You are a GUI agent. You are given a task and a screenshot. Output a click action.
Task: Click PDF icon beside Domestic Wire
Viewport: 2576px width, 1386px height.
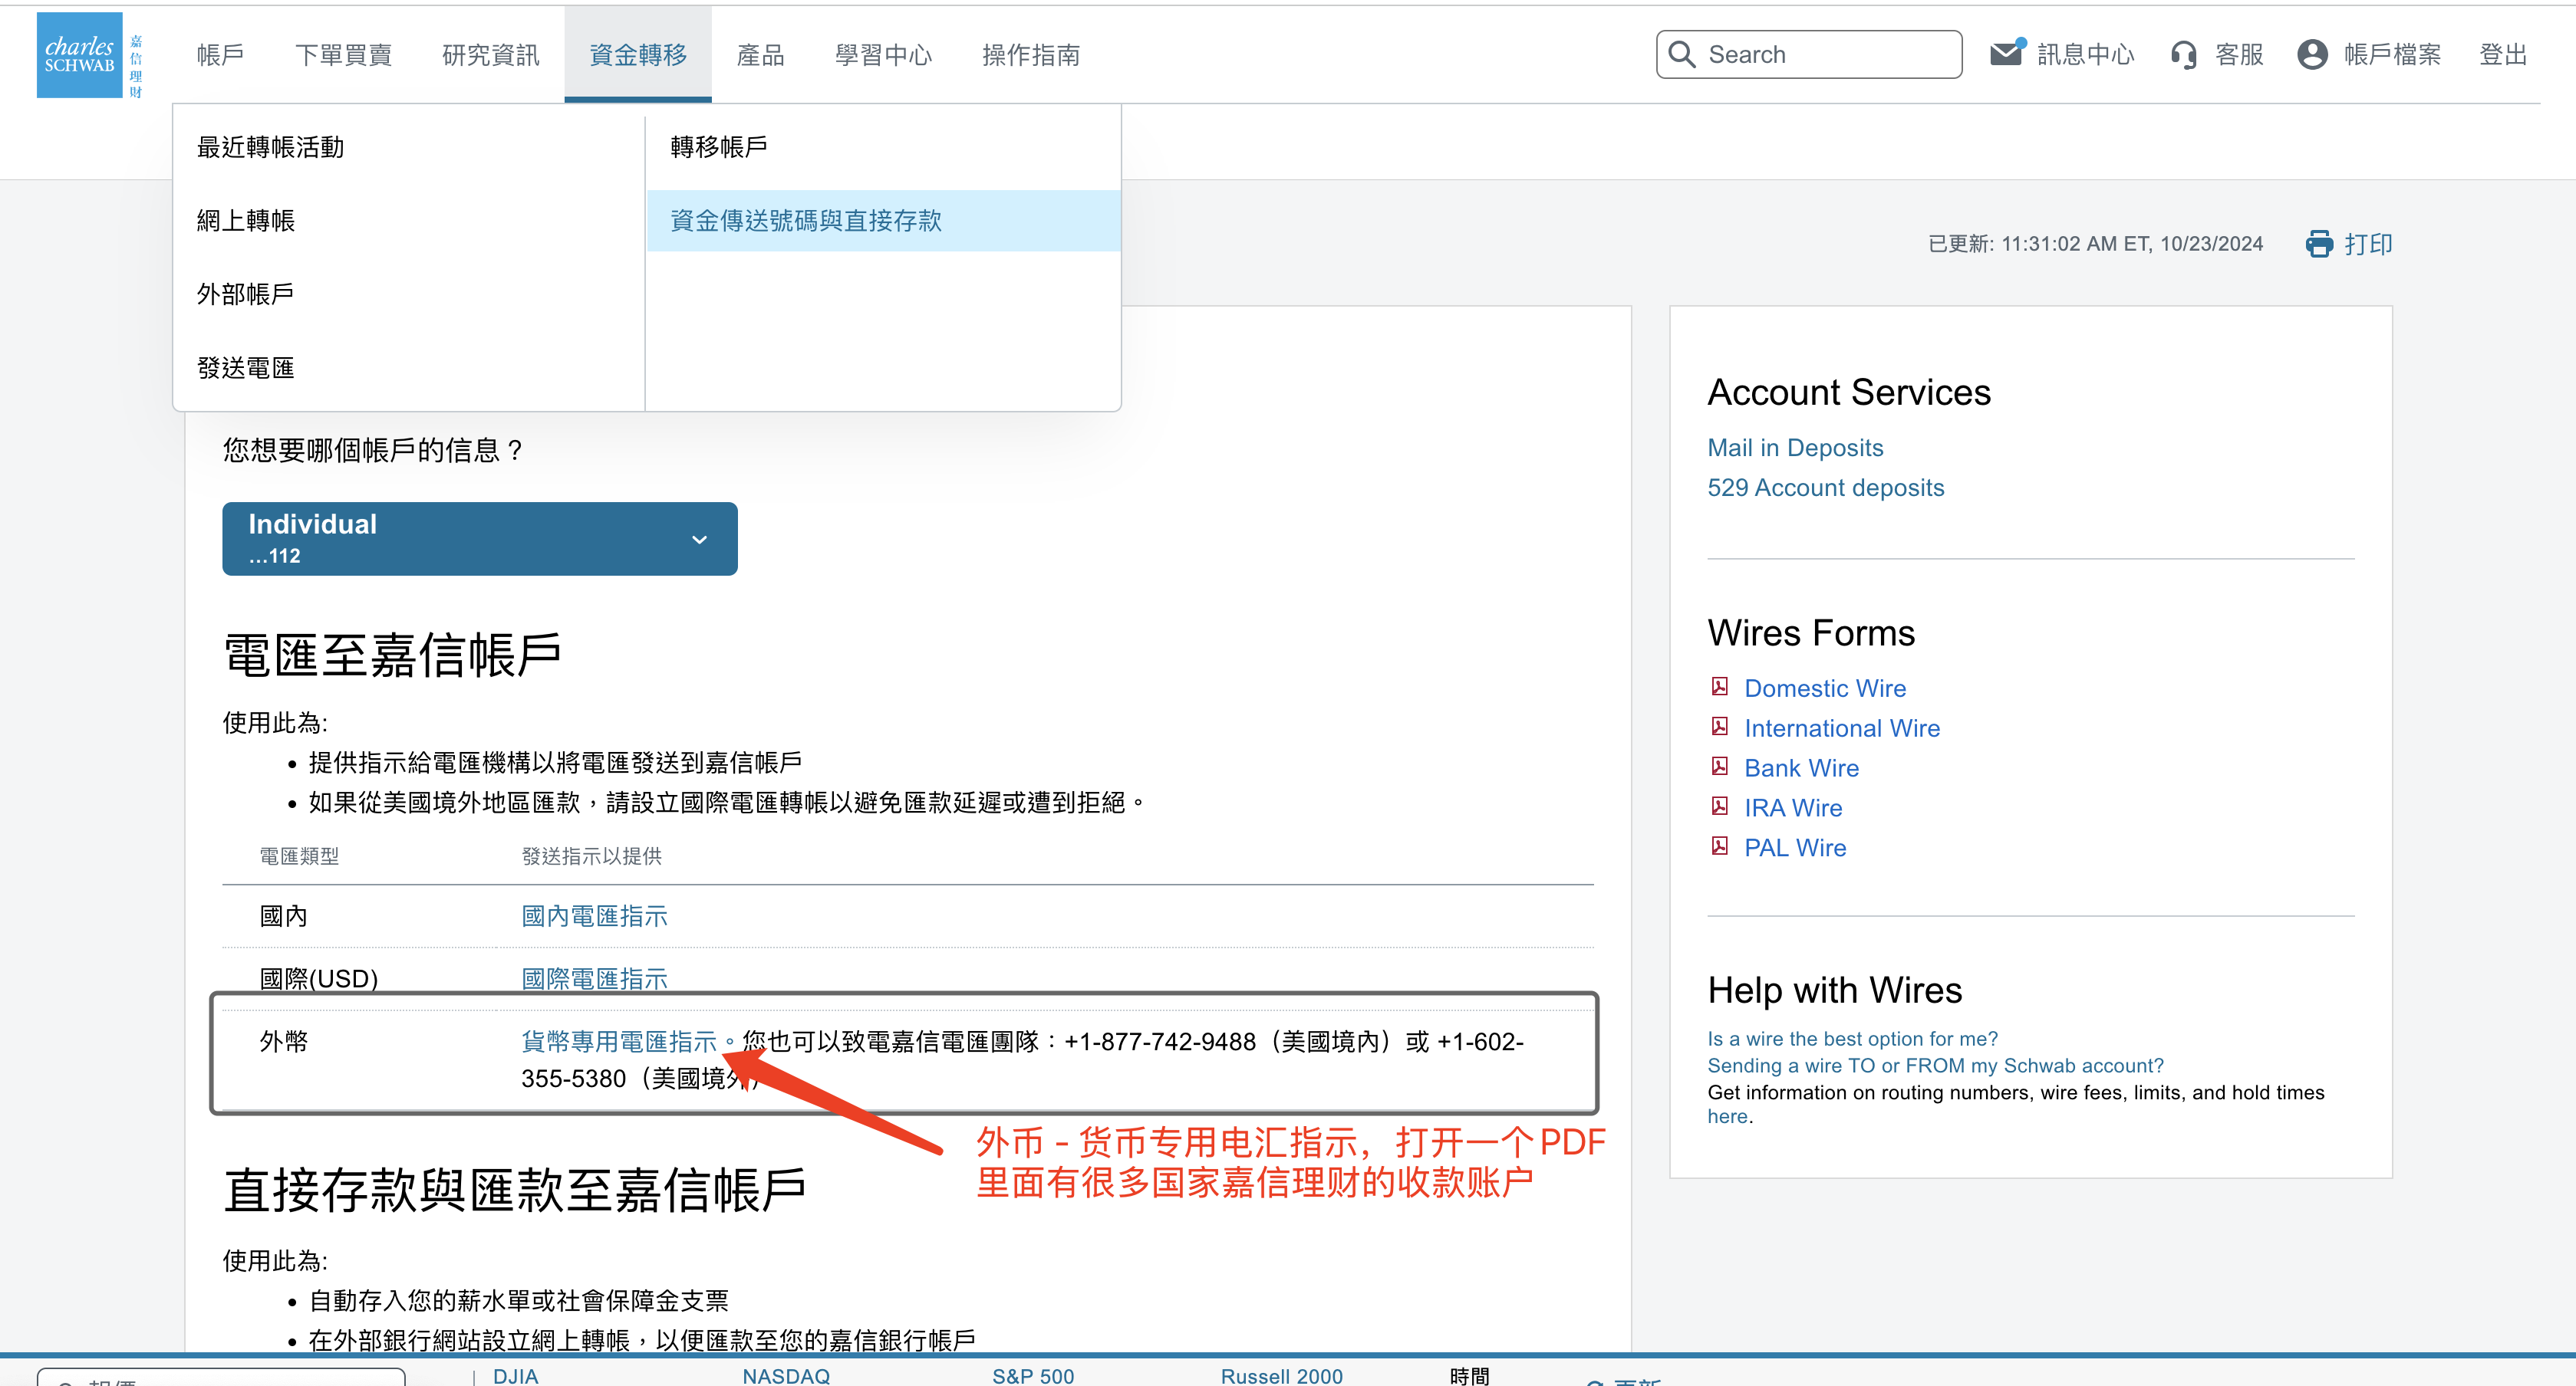pos(1720,687)
